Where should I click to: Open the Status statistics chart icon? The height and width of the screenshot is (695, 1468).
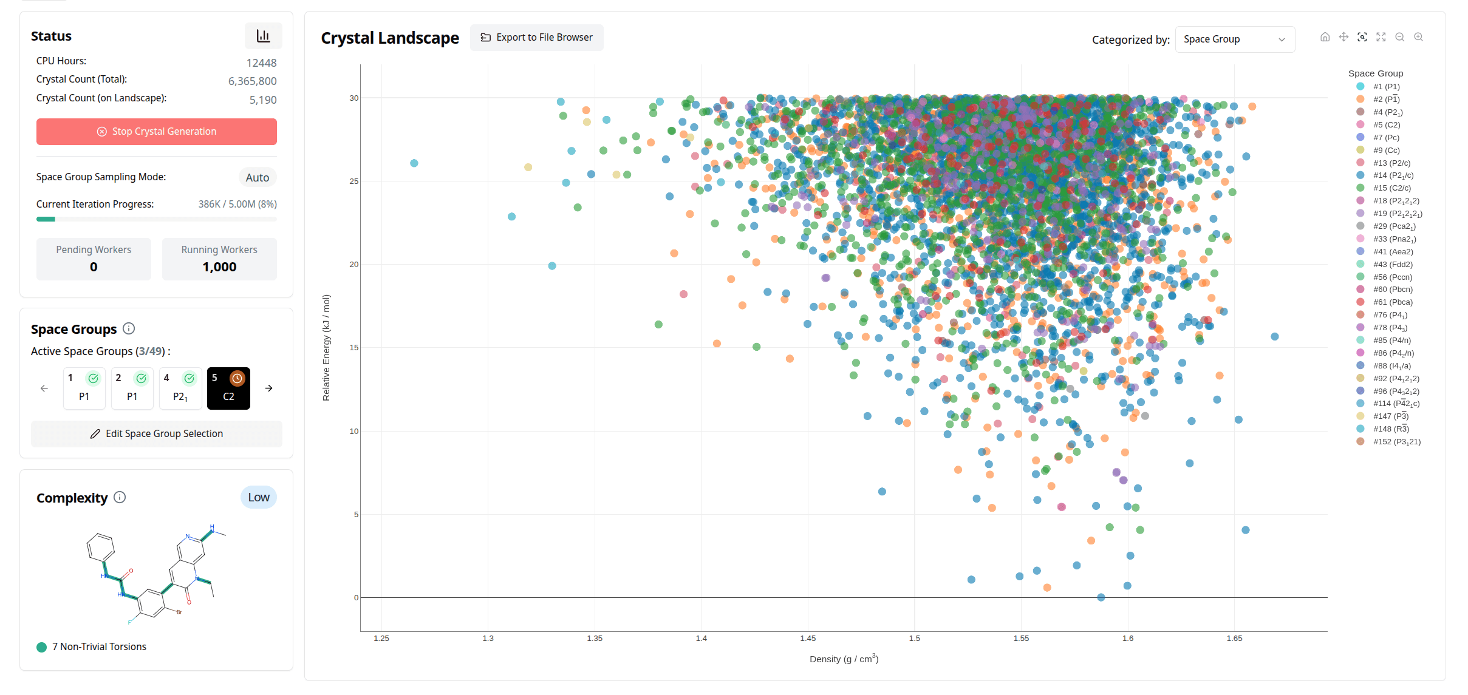click(263, 36)
